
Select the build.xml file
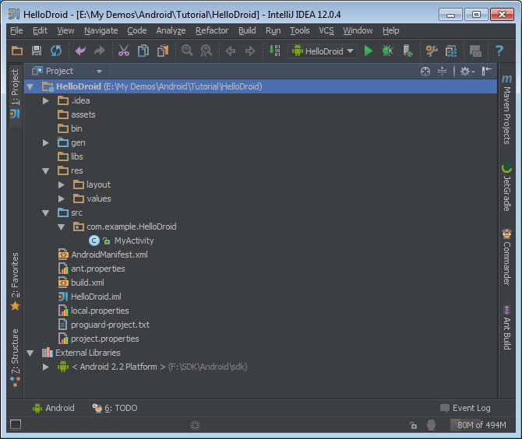tap(87, 283)
